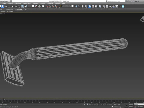Click the ViewCube in viewport corner
The width and height of the screenshot is (144, 108).
pyautogui.click(x=142, y=19)
